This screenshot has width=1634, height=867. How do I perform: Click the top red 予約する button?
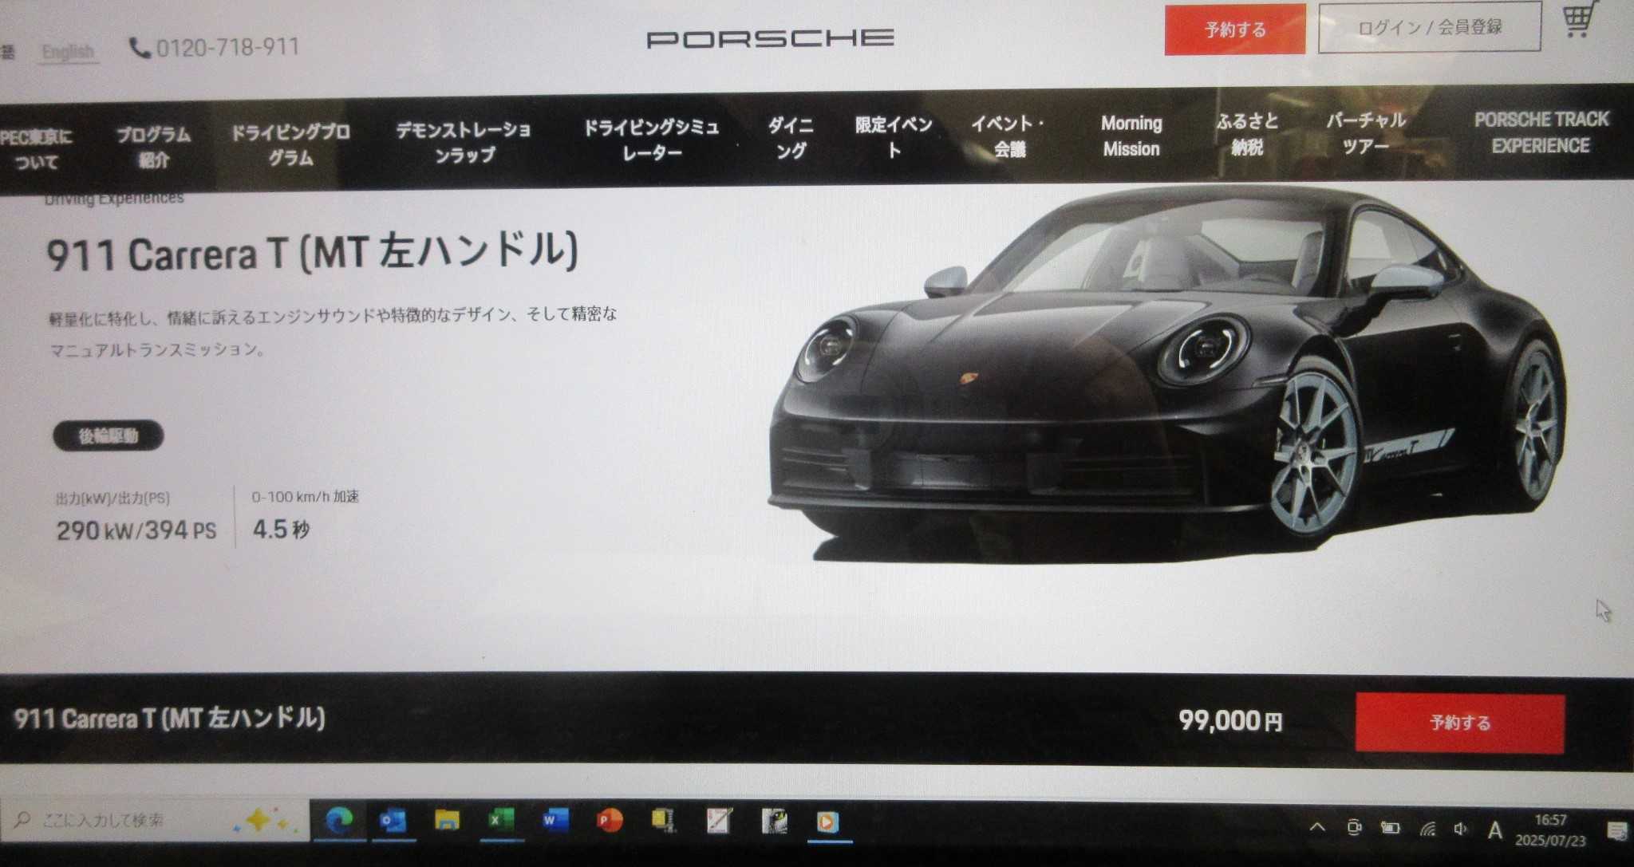[1234, 30]
